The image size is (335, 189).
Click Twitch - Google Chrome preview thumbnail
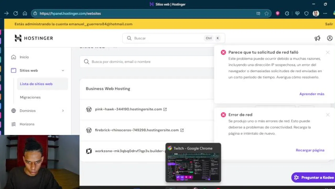[x=193, y=162]
